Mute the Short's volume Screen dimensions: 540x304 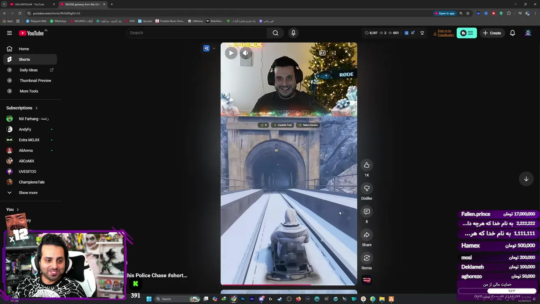(246, 53)
